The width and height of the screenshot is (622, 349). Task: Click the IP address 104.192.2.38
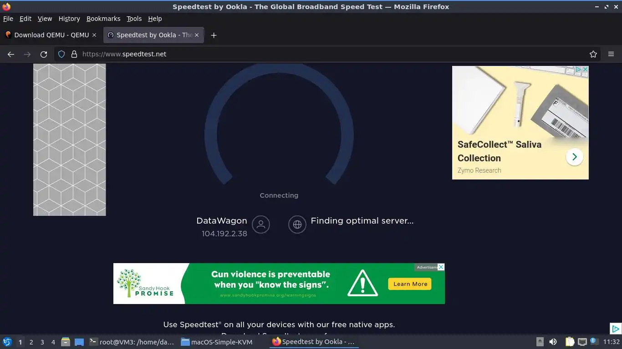click(224, 234)
